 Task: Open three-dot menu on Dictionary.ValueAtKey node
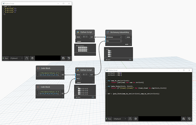coord(130,44)
